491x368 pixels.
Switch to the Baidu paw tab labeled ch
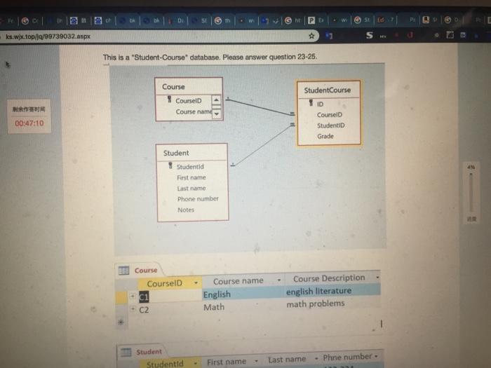pyautogui.click(x=104, y=20)
